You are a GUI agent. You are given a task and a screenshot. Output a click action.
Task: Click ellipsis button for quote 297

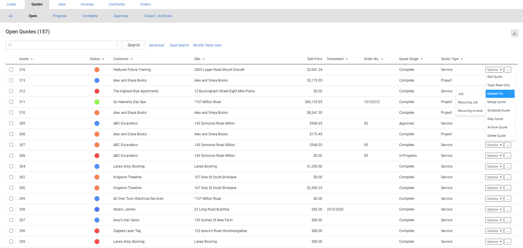(507, 220)
